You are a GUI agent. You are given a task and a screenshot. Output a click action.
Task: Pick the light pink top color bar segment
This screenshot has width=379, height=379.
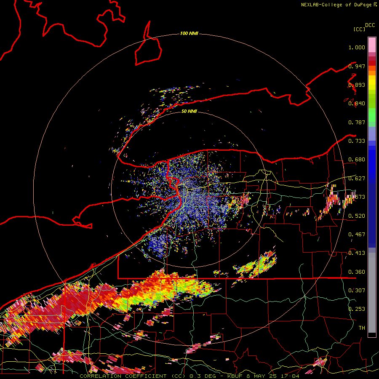[x=372, y=45]
